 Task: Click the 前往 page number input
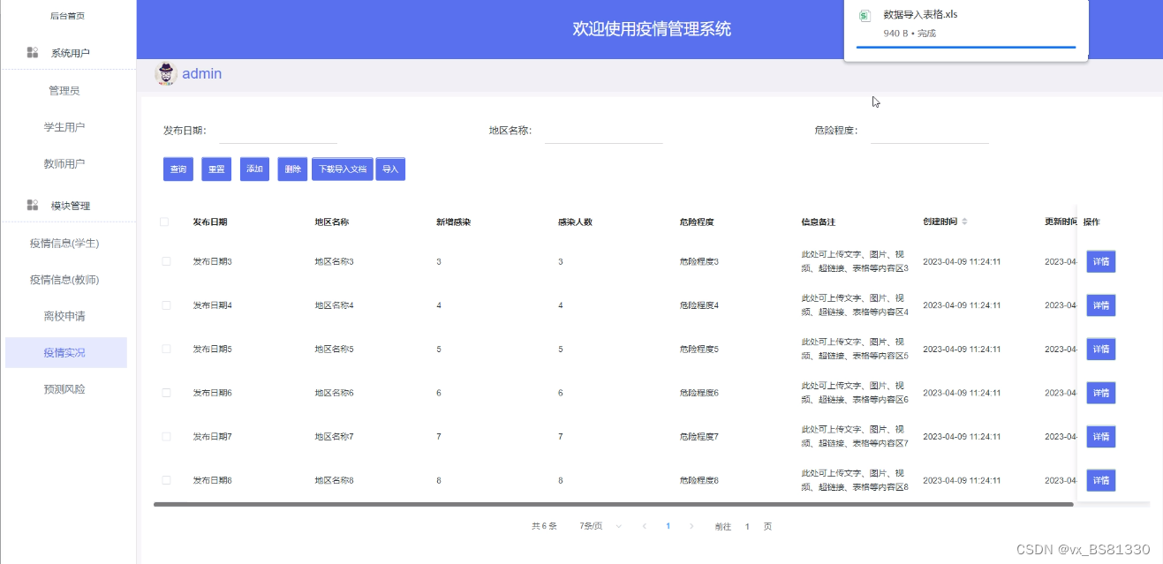[x=748, y=526]
